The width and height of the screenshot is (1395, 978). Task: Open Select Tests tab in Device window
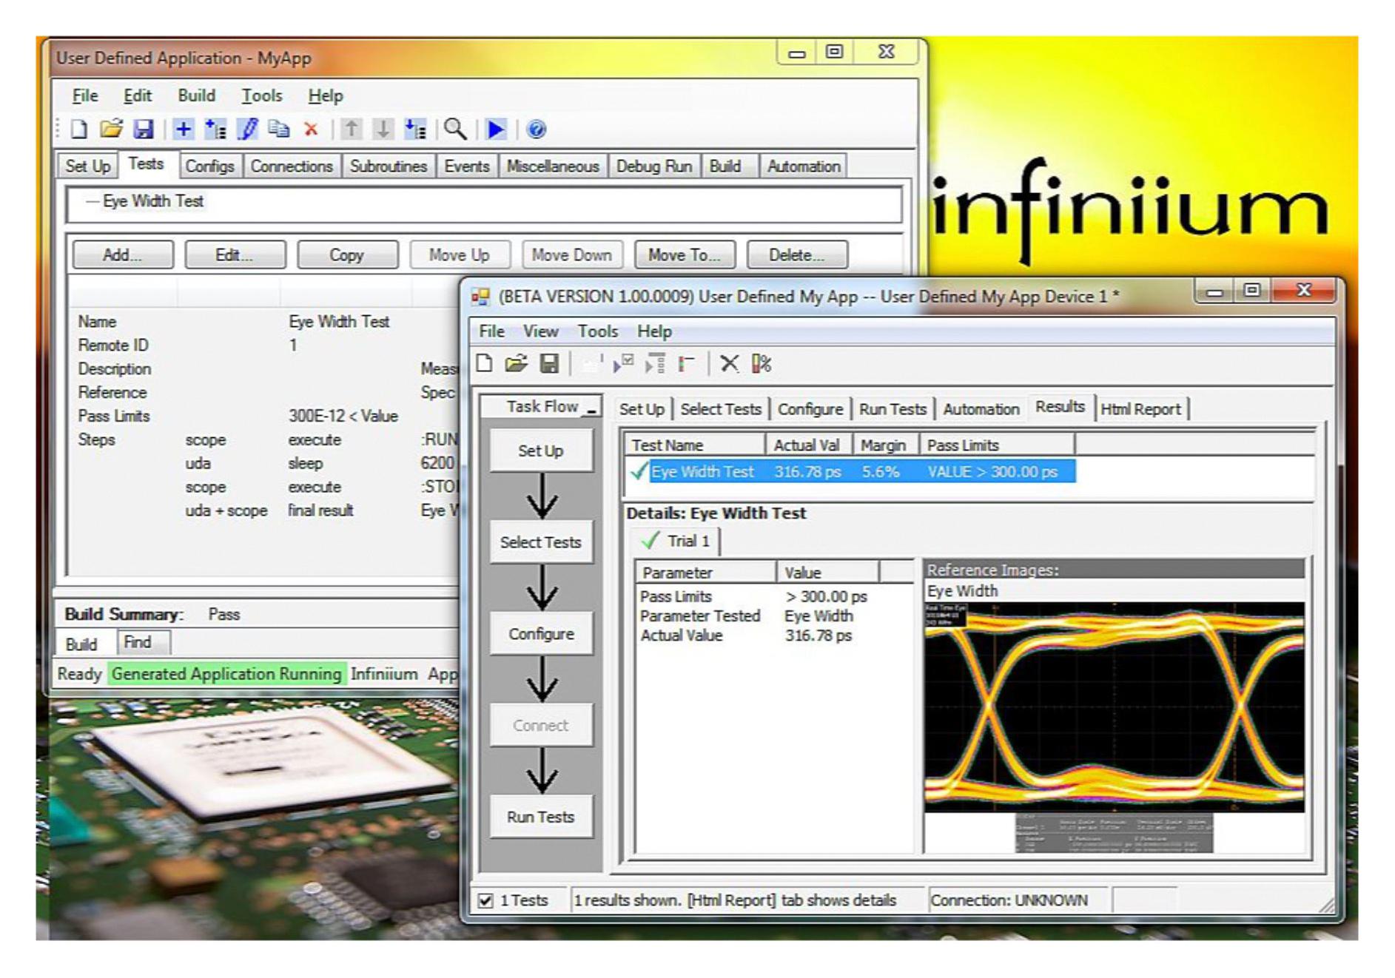[x=721, y=409]
